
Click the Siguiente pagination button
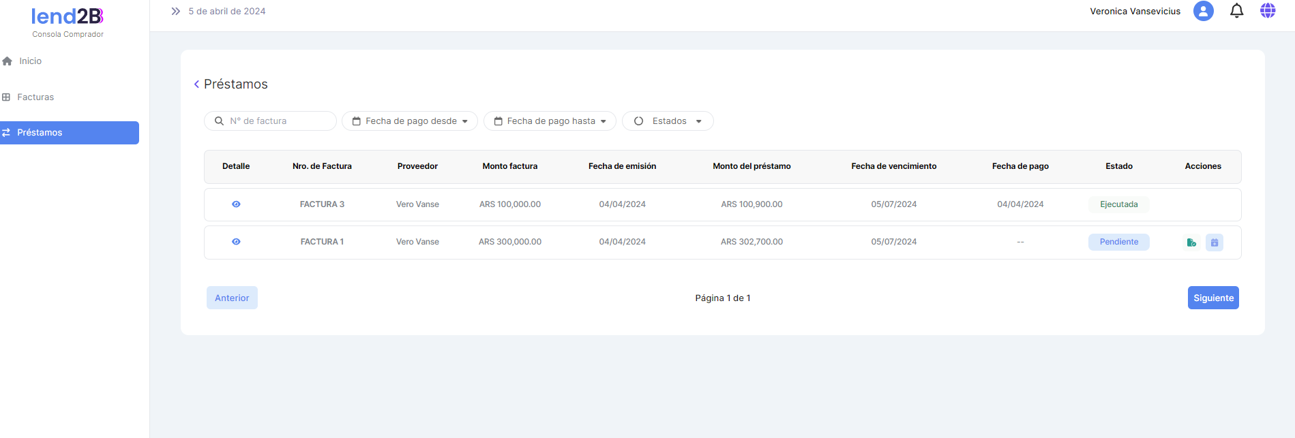pos(1212,298)
